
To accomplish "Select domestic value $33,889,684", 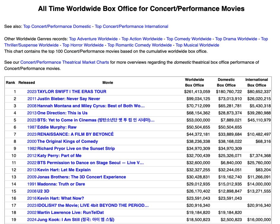I will [230, 134].
